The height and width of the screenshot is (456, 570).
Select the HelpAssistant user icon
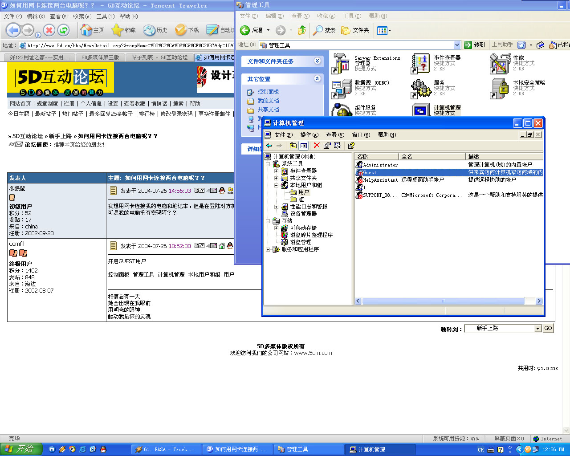(x=359, y=180)
